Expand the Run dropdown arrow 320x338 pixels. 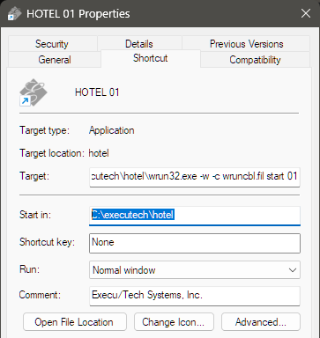(x=293, y=270)
